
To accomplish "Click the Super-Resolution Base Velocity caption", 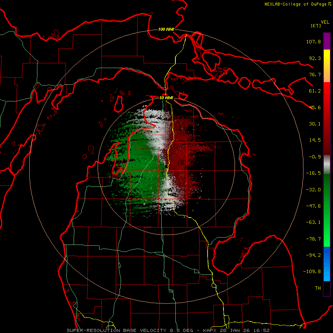I will pyautogui.click(x=168, y=330).
